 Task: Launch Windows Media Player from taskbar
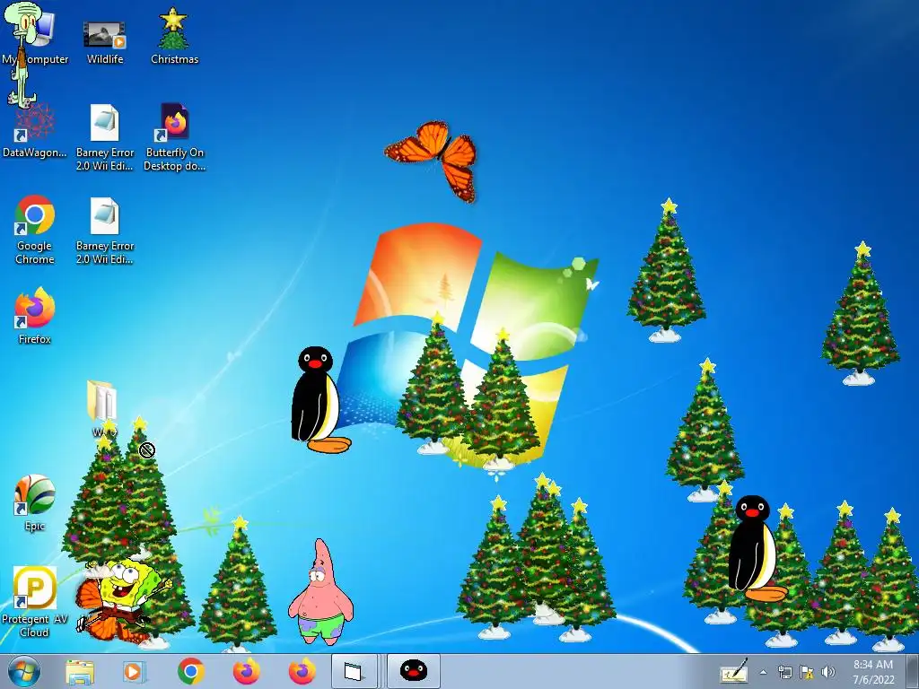click(x=135, y=671)
